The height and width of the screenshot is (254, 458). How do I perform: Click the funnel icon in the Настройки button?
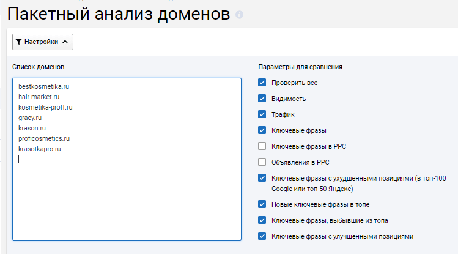click(x=18, y=42)
